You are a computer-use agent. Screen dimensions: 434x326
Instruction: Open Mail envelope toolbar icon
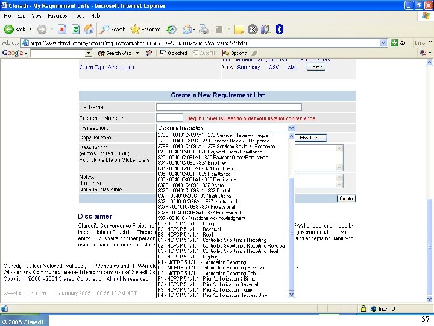pyautogui.click(x=187, y=29)
